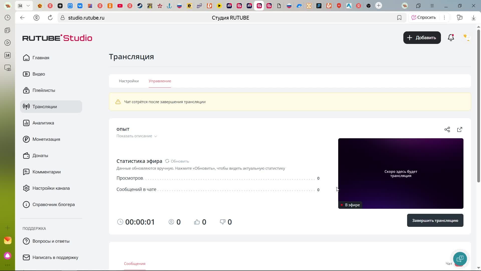Open the Спросить three-dot menu
481x271 pixels.
coord(444,18)
